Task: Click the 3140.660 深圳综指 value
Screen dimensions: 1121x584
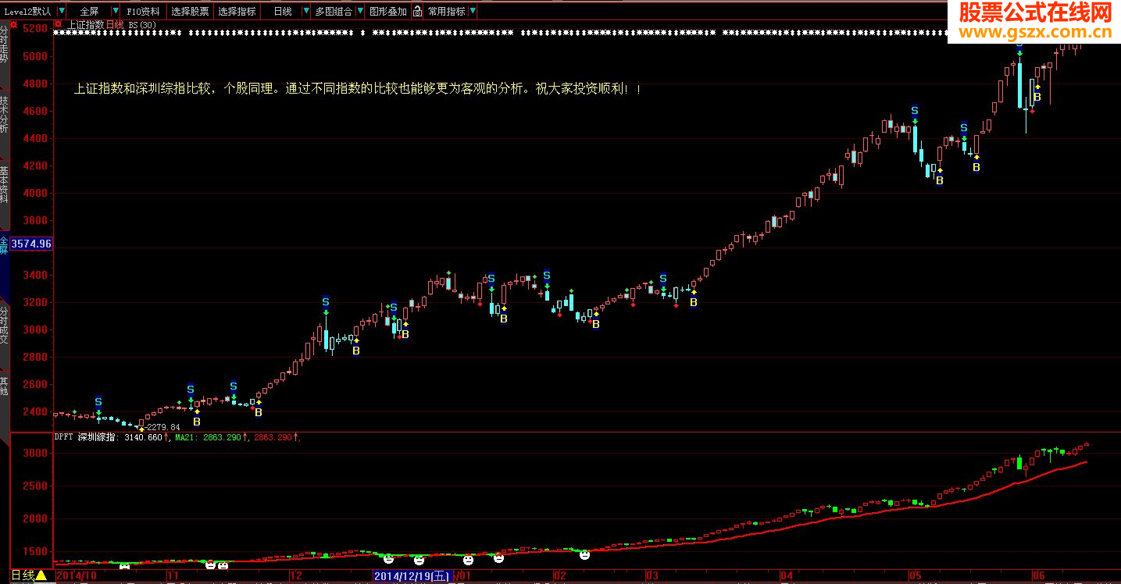Action: coord(143,437)
